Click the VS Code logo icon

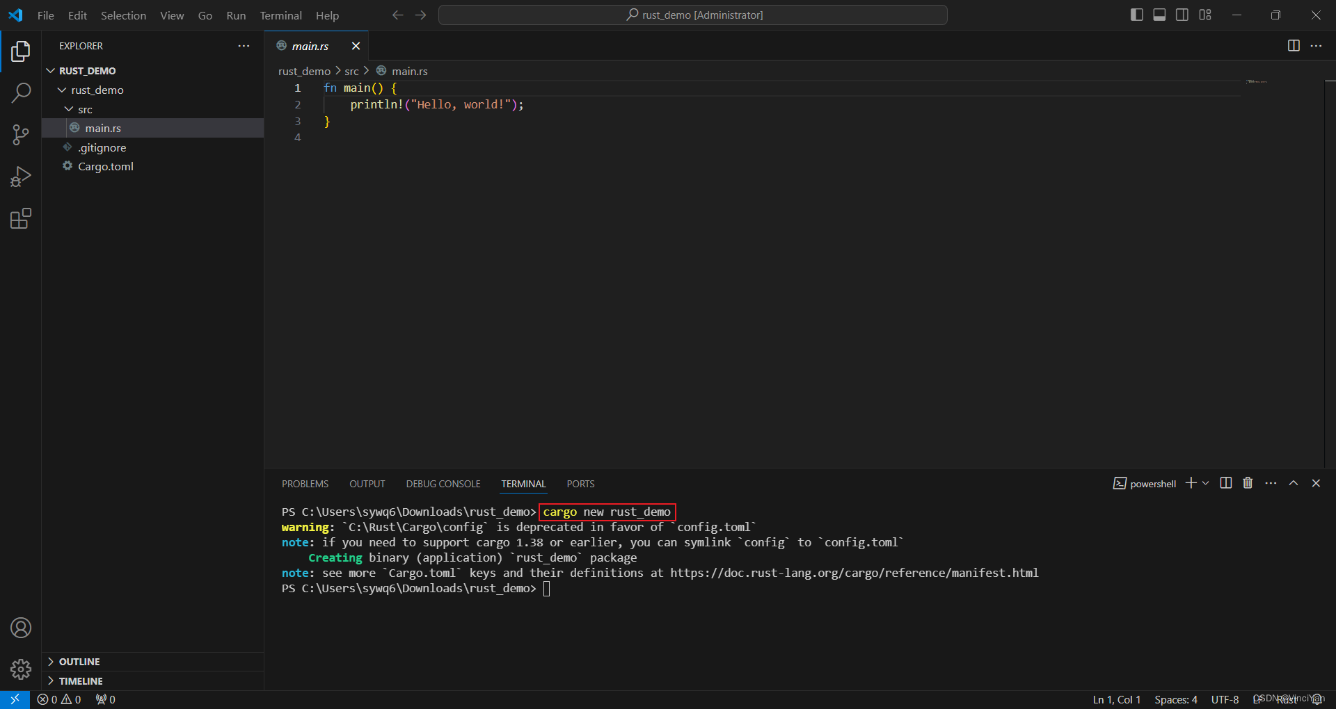(15, 15)
